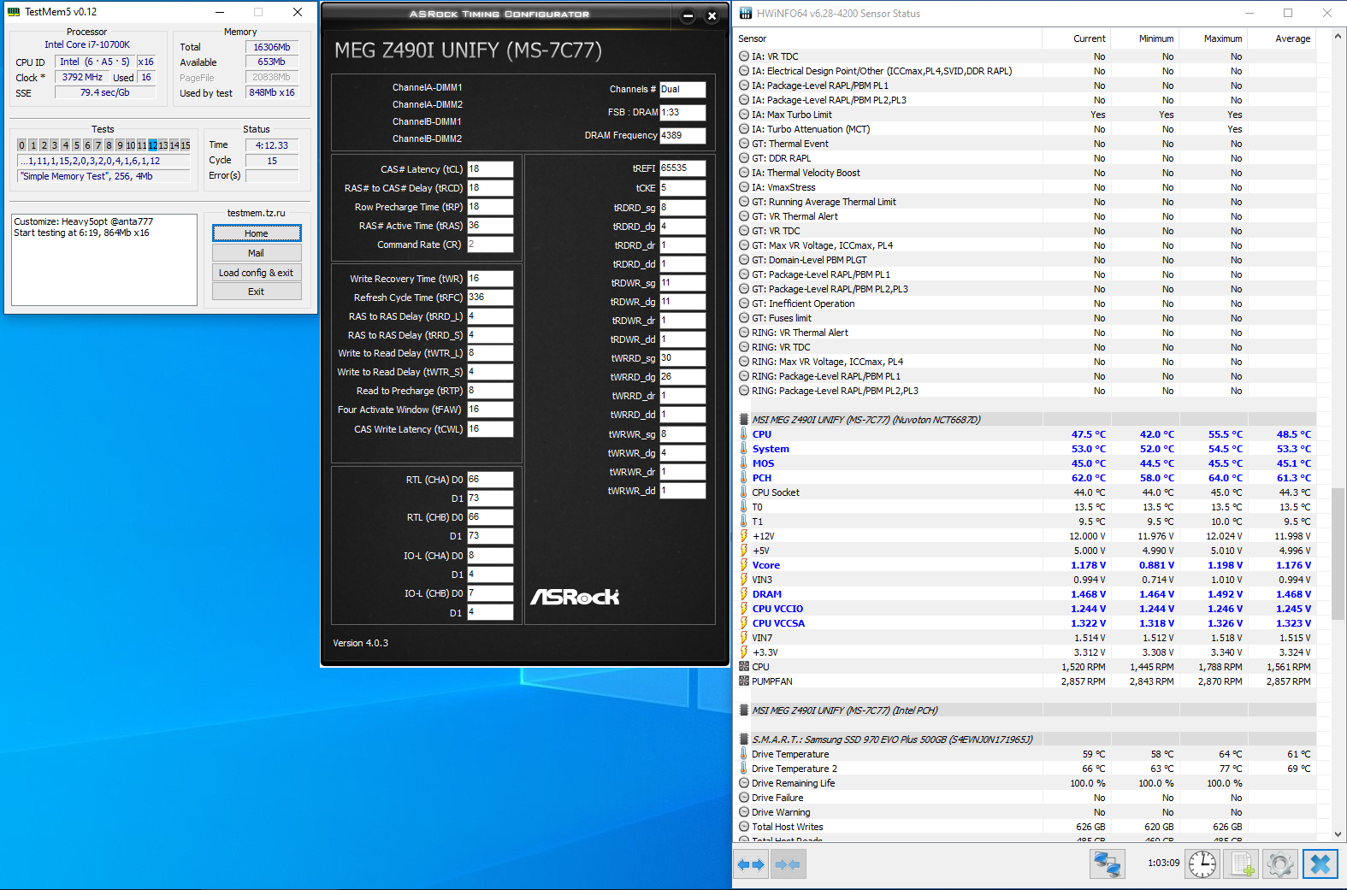The width and height of the screenshot is (1347, 890).
Task: Click the thermometer icon beside the MOS sensor
Action: (744, 463)
